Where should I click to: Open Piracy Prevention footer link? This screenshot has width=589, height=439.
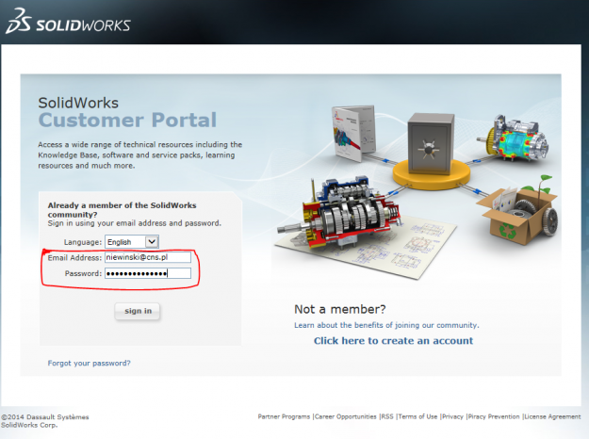tap(494, 416)
